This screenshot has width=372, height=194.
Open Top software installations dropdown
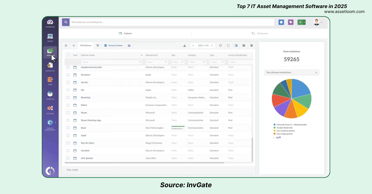[x=291, y=73]
